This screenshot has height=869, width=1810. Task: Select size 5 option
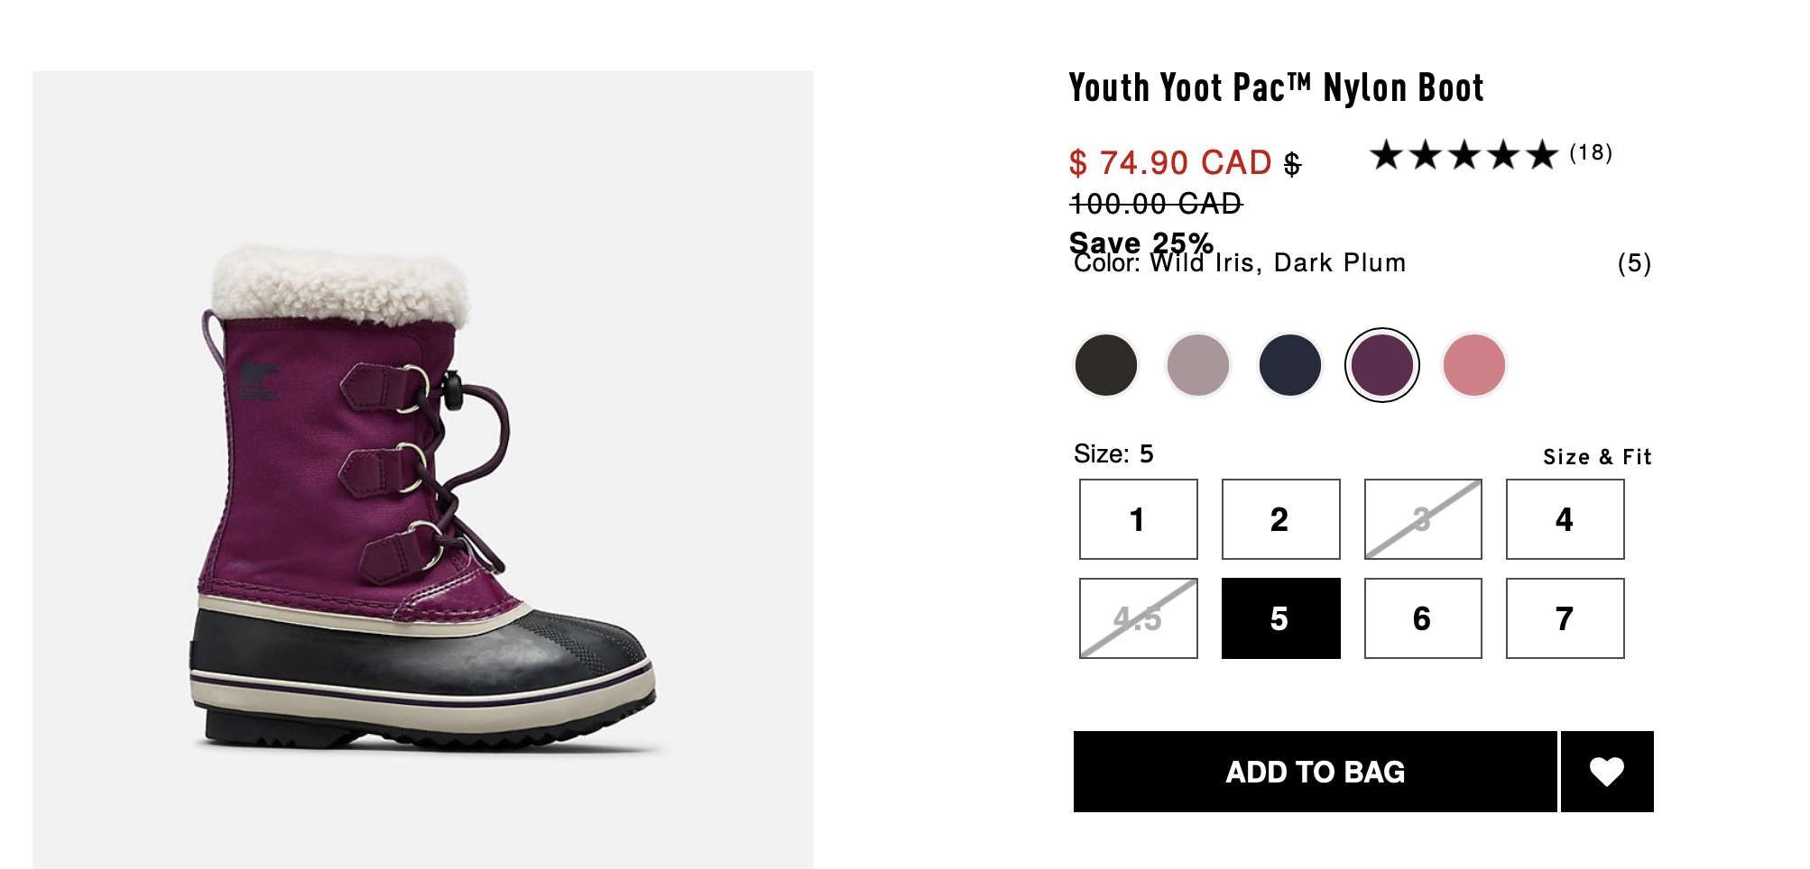click(x=1280, y=618)
